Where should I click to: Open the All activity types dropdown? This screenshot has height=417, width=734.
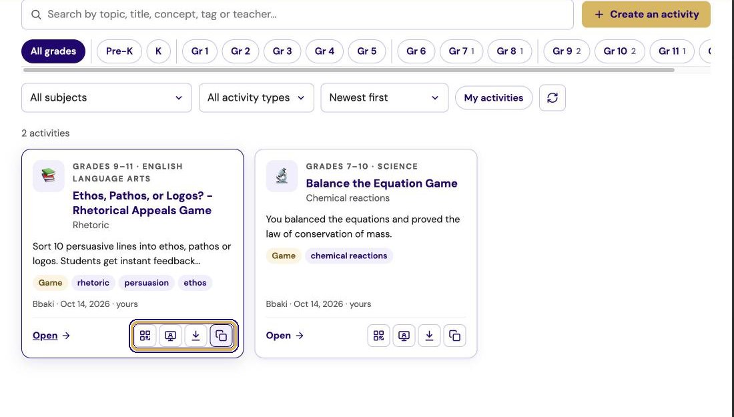click(256, 98)
